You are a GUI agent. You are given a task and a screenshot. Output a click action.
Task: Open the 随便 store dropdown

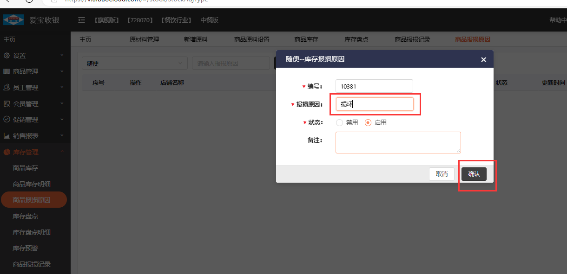click(x=135, y=64)
